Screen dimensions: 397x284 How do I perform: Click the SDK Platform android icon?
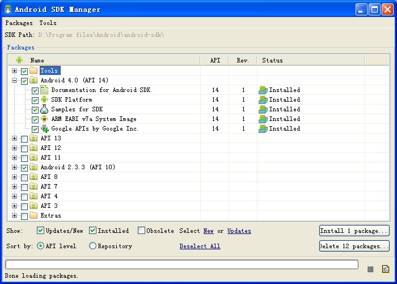pos(44,99)
